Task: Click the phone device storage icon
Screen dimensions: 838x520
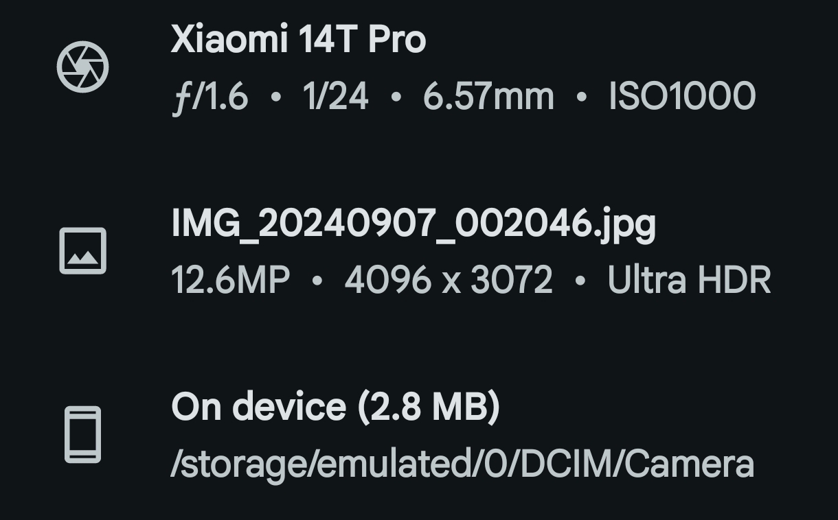Action: 82,434
